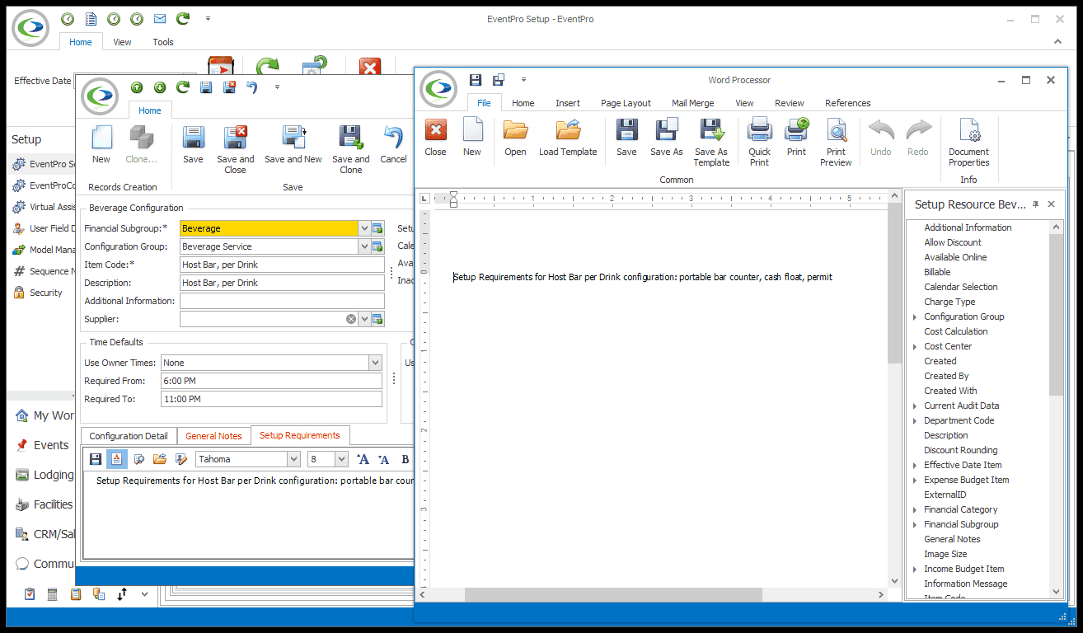Click Save and New in Beverage Configuration window
Screen dimensions: 1083x633
click(x=293, y=144)
